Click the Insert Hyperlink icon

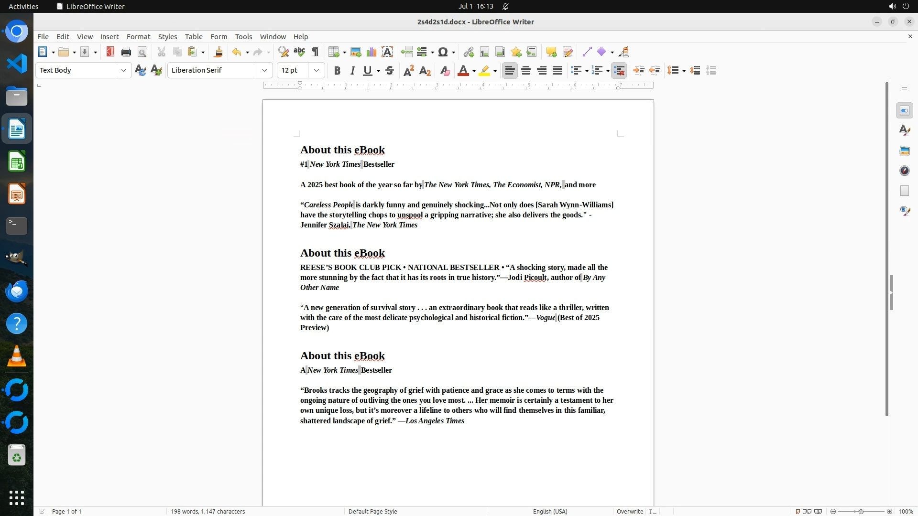(469, 52)
